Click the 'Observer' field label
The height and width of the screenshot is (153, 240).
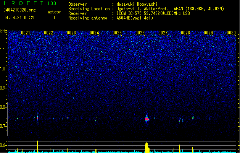click(x=77, y=4)
